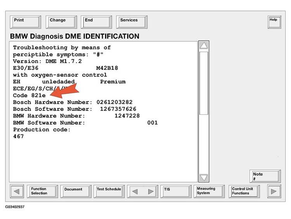Click the scrollbar down arrow
The height and width of the screenshot is (219, 291).
tap(204, 178)
